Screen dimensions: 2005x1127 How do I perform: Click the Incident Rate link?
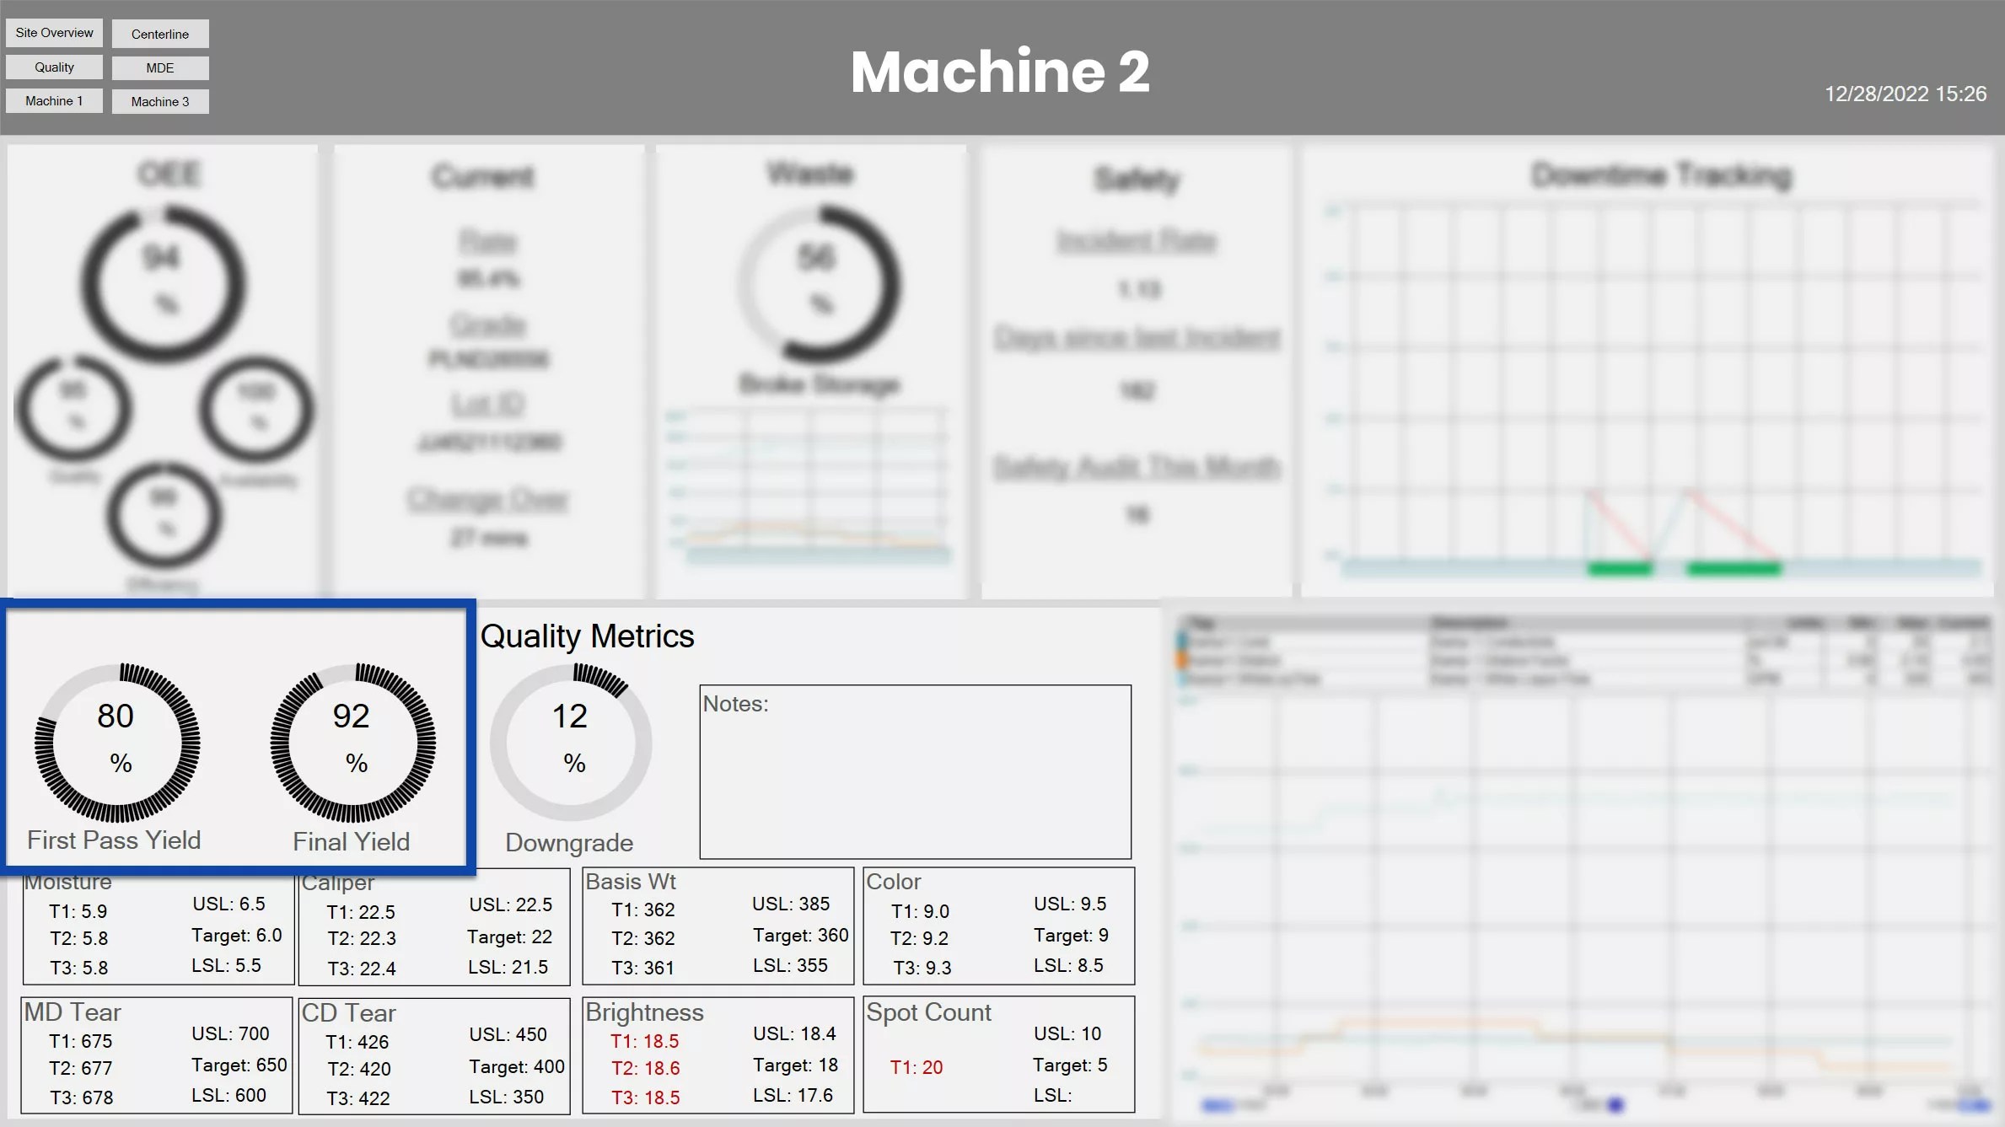click(x=1136, y=240)
